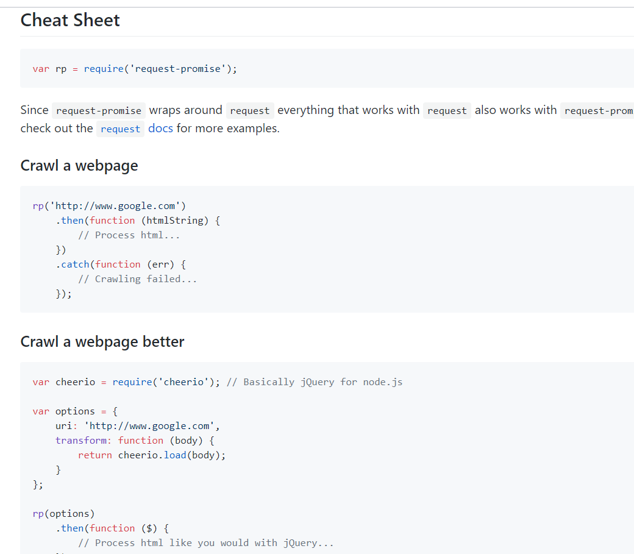634x554 pixels.
Task: Click the "rp(options)" code line
Action: [x=63, y=514]
